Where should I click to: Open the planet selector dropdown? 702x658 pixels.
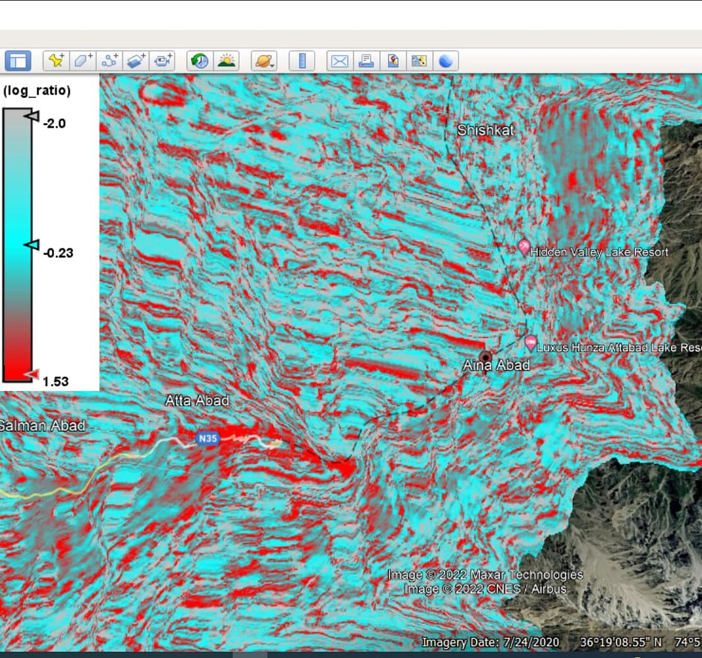coord(263,61)
